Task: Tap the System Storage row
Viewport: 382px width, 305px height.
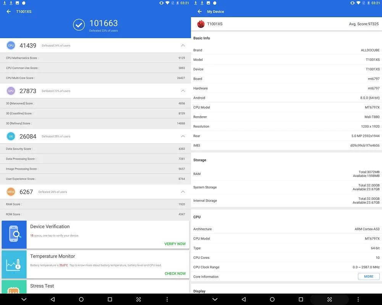Action: pyautogui.click(x=286, y=187)
